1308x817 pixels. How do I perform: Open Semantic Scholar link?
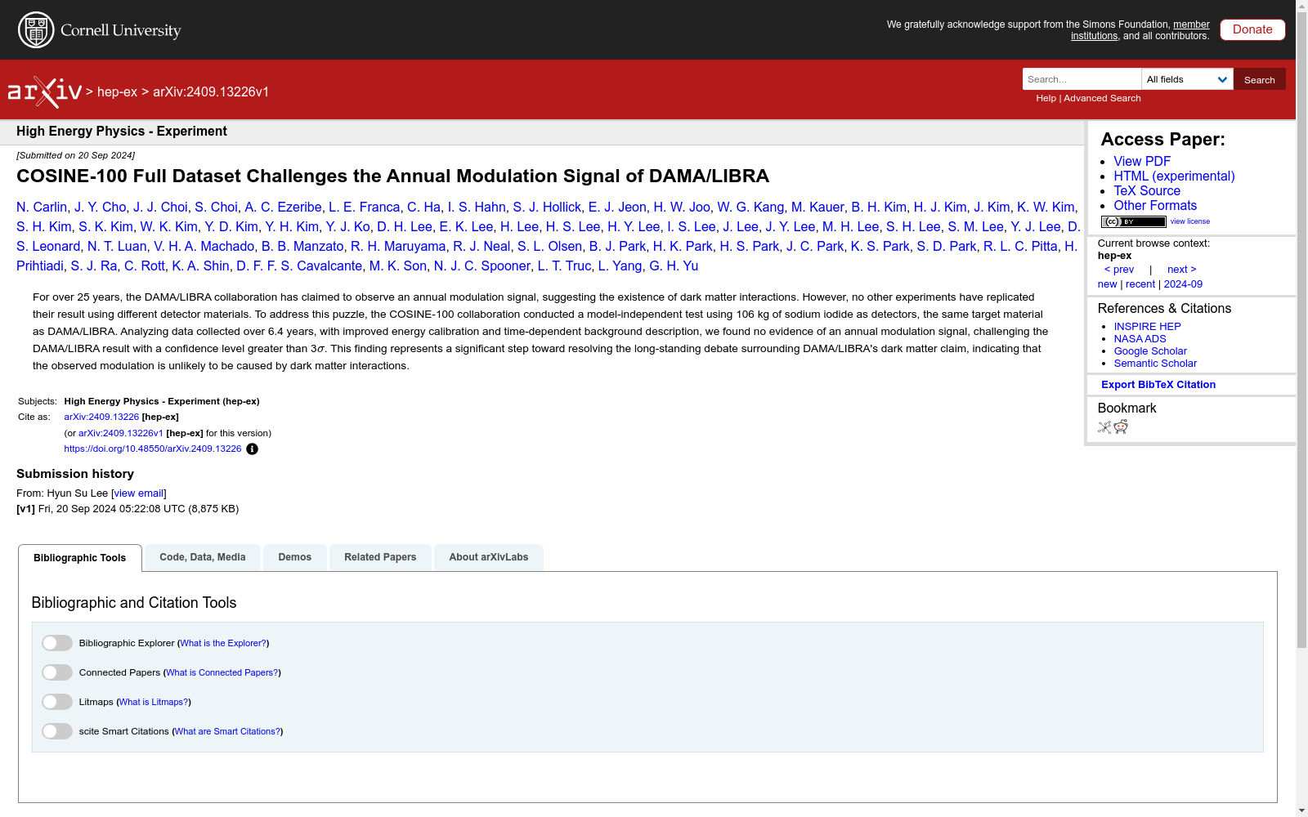click(1155, 364)
